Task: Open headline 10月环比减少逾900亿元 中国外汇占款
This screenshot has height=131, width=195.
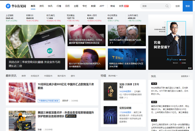Action: coord(66,86)
